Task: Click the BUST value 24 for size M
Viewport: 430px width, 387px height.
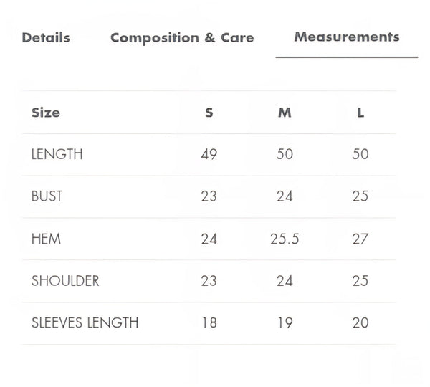Action: click(285, 196)
